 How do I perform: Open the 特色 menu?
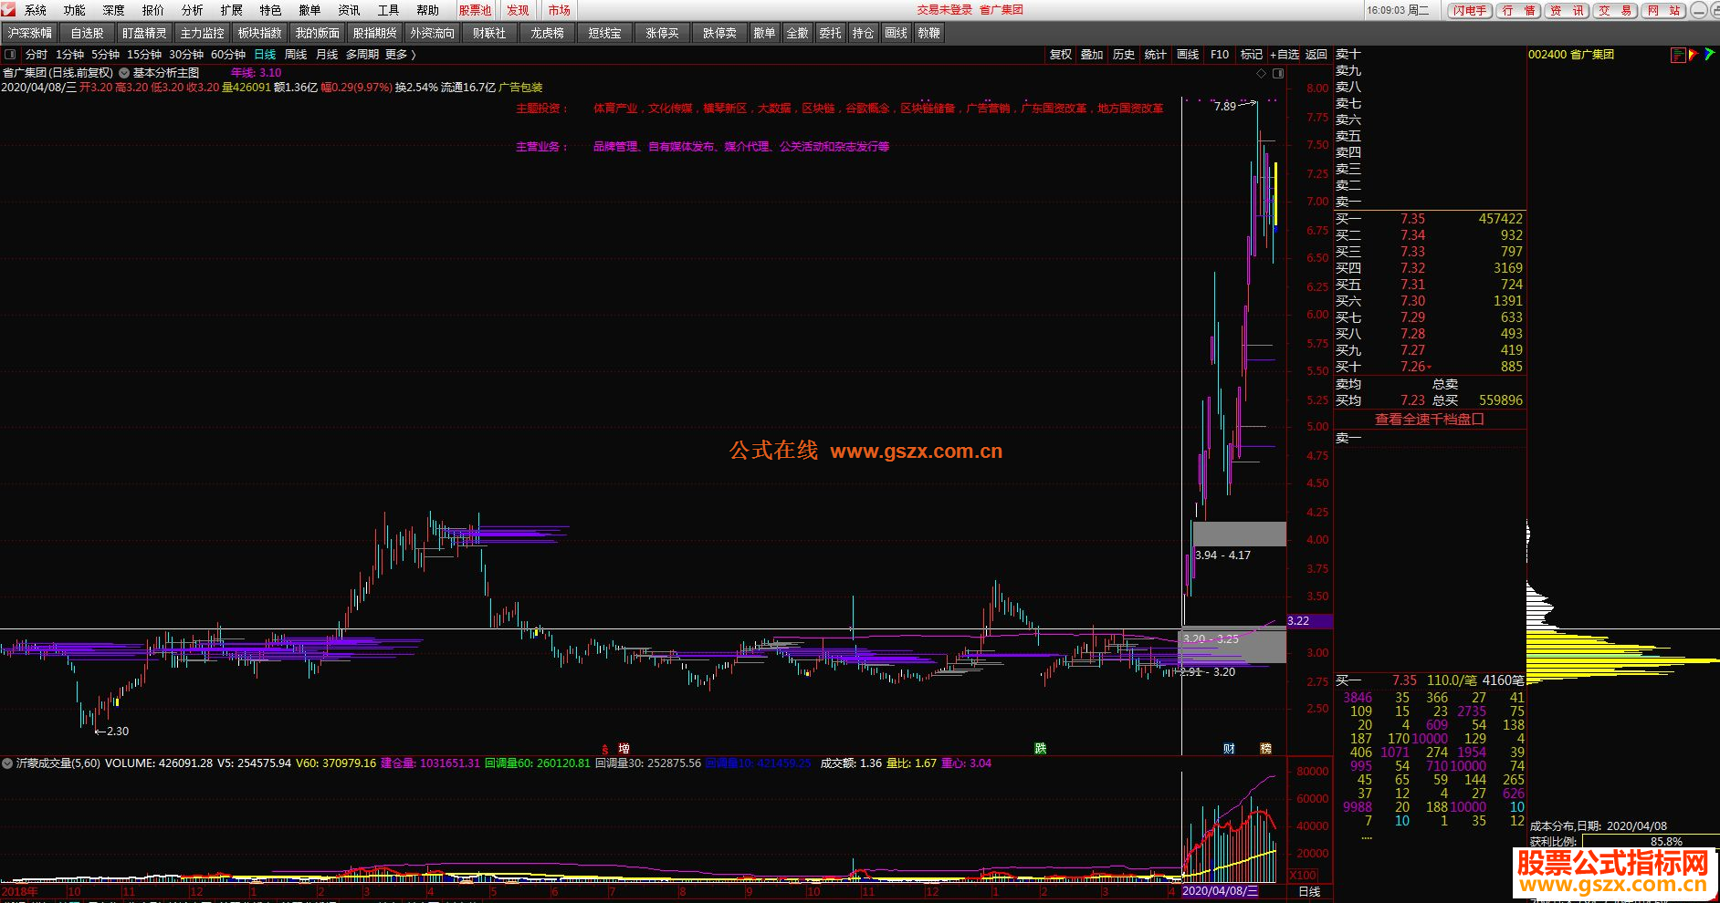pos(271,10)
